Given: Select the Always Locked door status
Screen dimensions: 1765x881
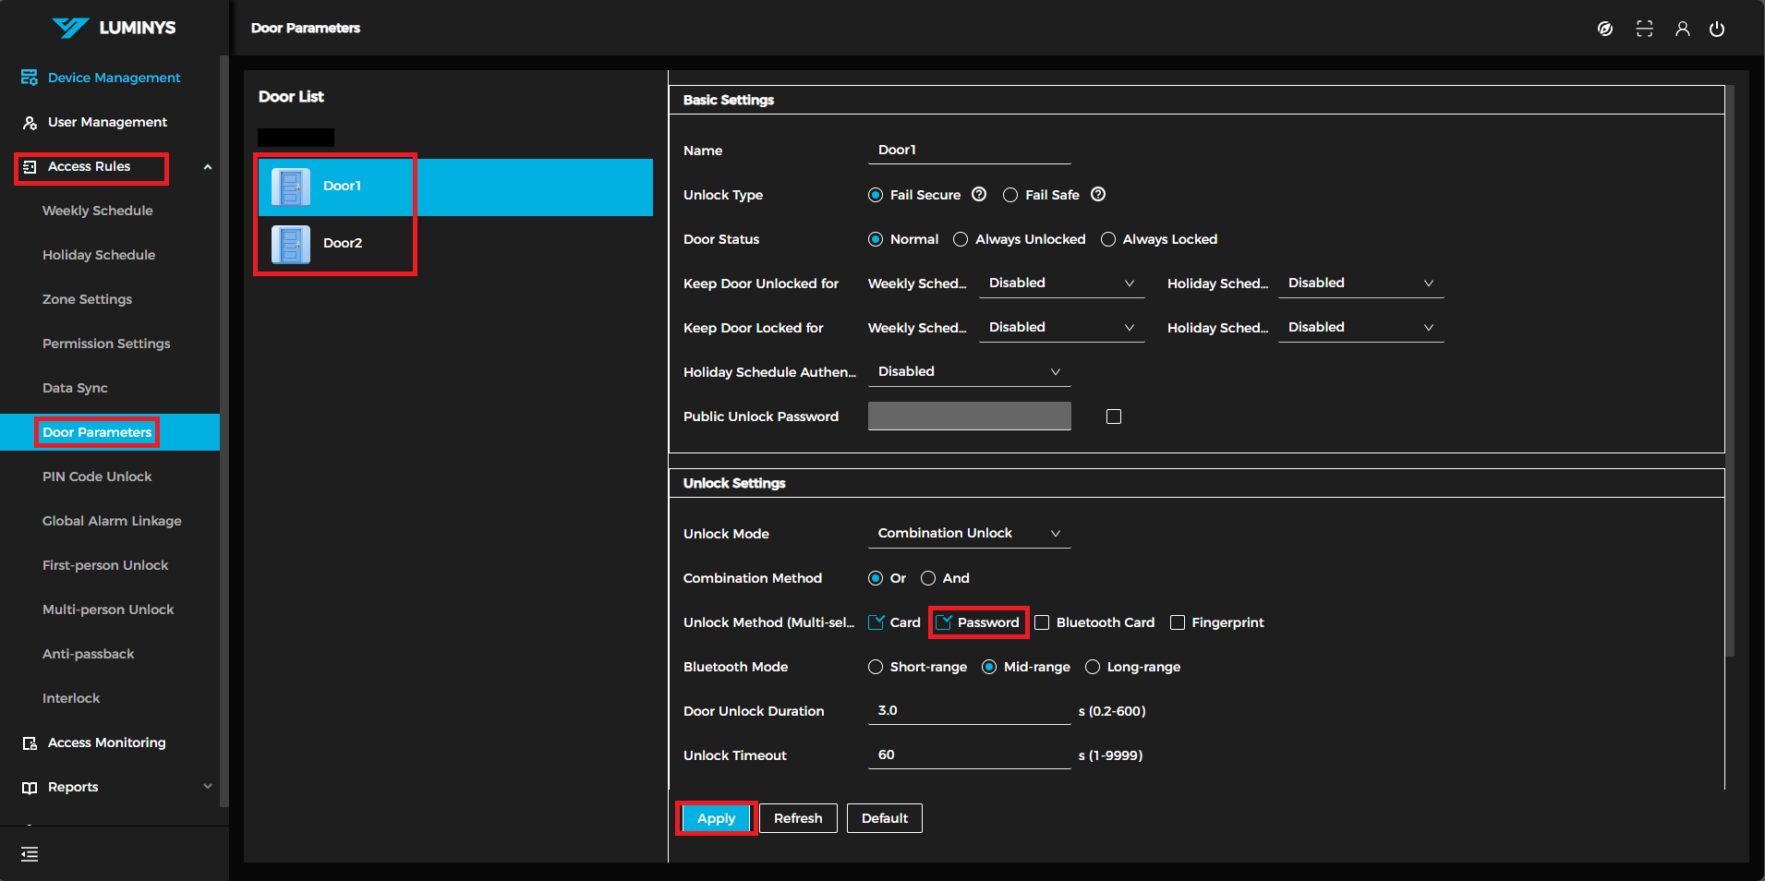Looking at the screenshot, I should pos(1108,240).
